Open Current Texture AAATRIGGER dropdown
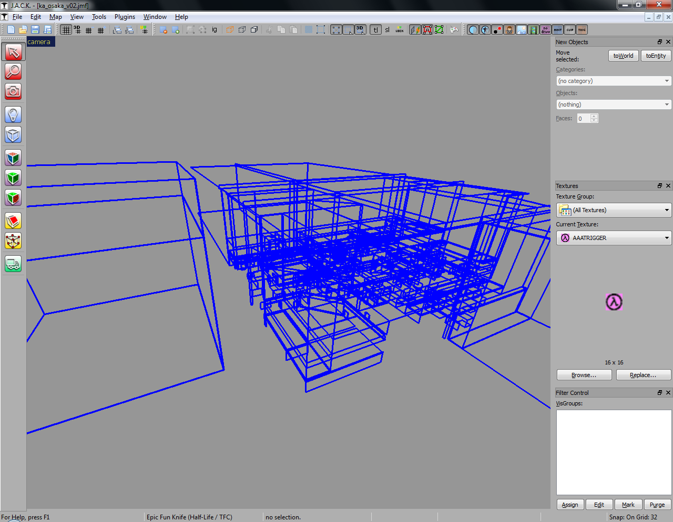 (x=614, y=238)
